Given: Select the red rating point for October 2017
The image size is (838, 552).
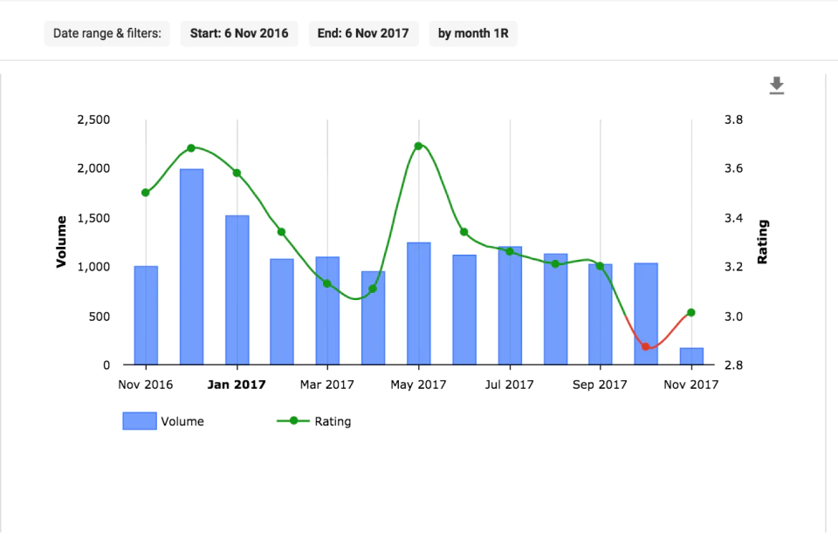Looking at the screenshot, I should 646,347.
